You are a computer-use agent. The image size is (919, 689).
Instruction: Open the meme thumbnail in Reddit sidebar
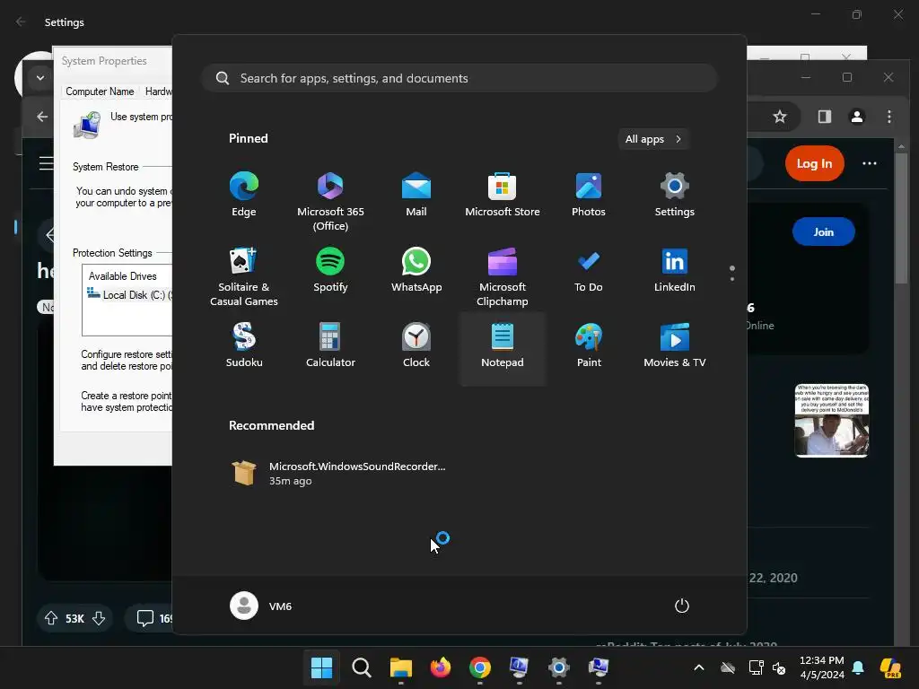click(x=832, y=421)
